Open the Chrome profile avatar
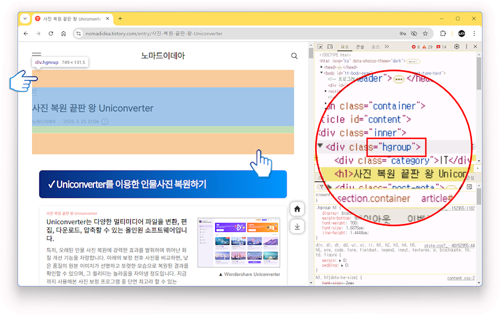 tap(462, 34)
